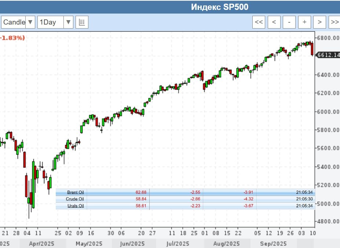Move chart back with < button
This screenshot has height=248, width=340.
tap(274, 22)
